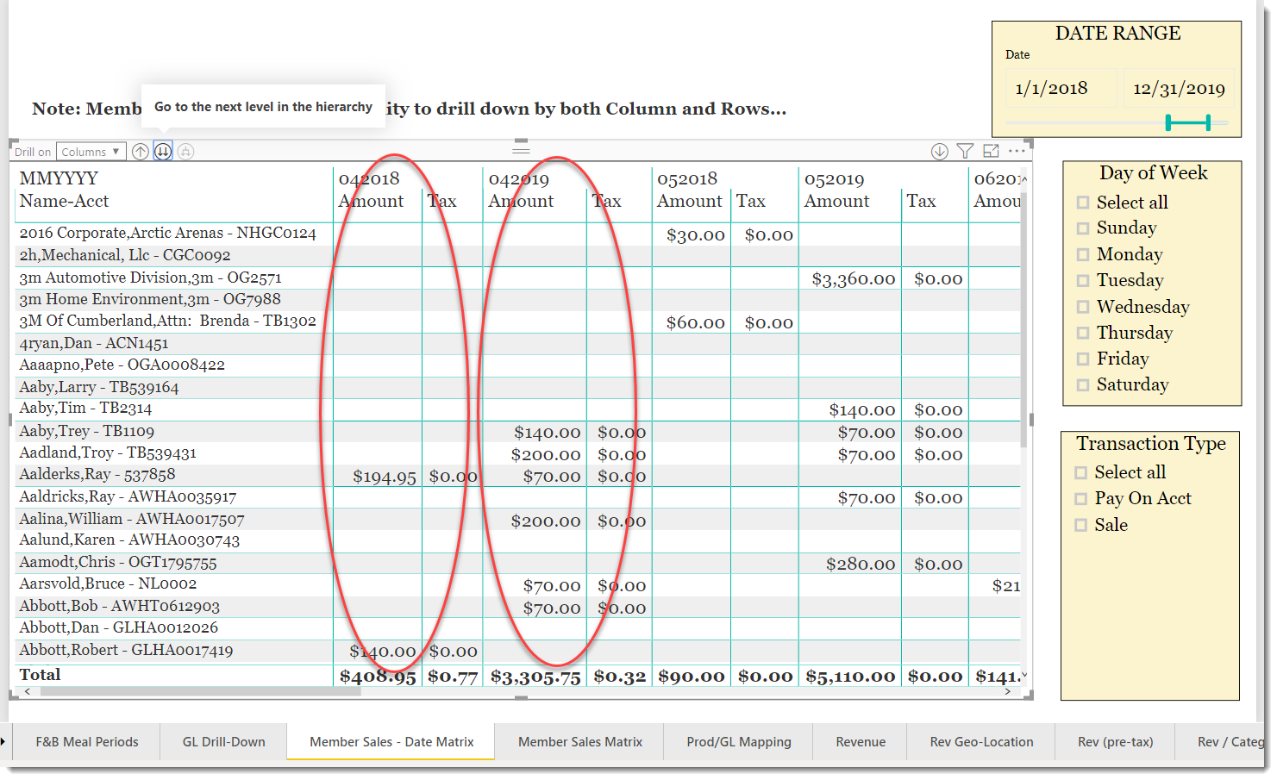This screenshot has height=780, width=1277.
Task: Click the left handle of date slider
Action: pyautogui.click(x=1168, y=123)
